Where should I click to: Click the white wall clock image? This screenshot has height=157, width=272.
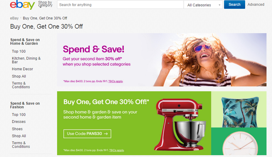(x=240, y=144)
